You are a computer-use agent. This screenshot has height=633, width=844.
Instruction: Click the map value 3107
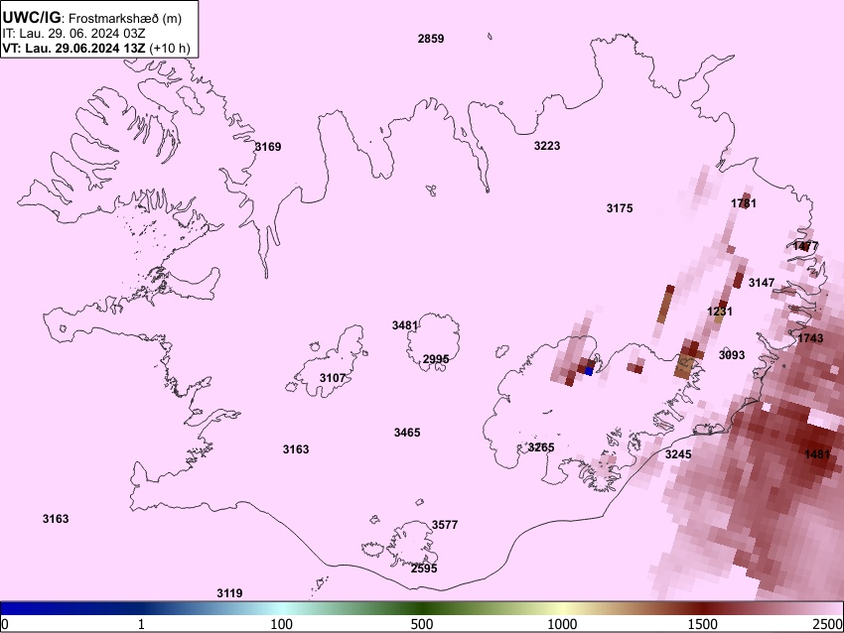332,378
